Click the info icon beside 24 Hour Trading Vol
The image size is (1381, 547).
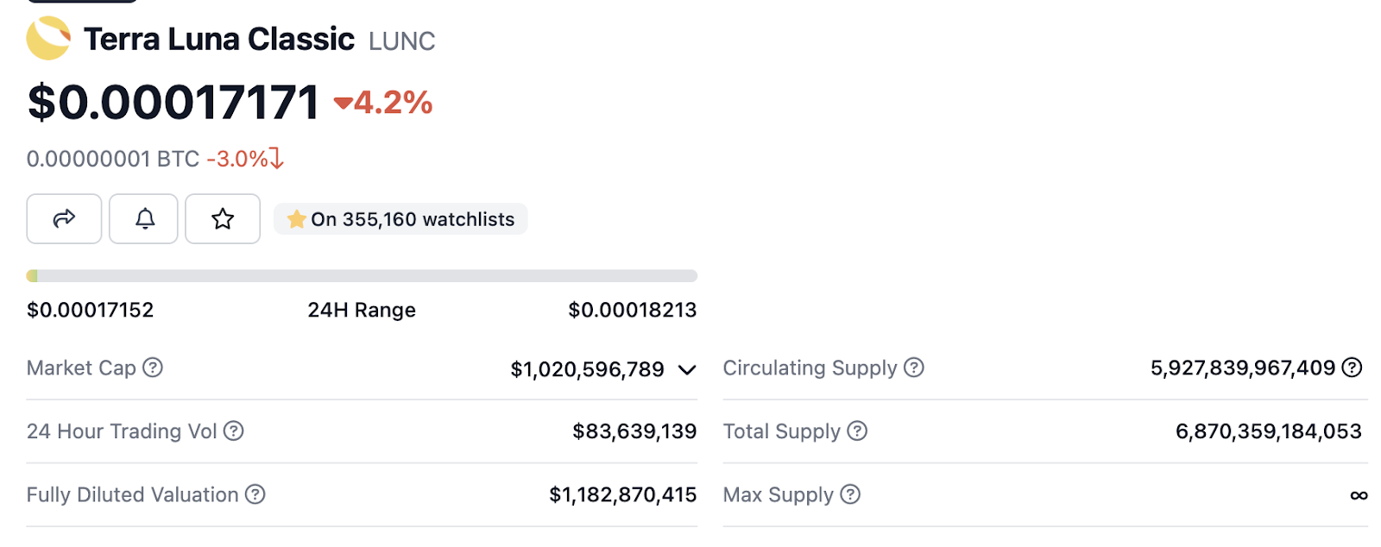tap(234, 431)
